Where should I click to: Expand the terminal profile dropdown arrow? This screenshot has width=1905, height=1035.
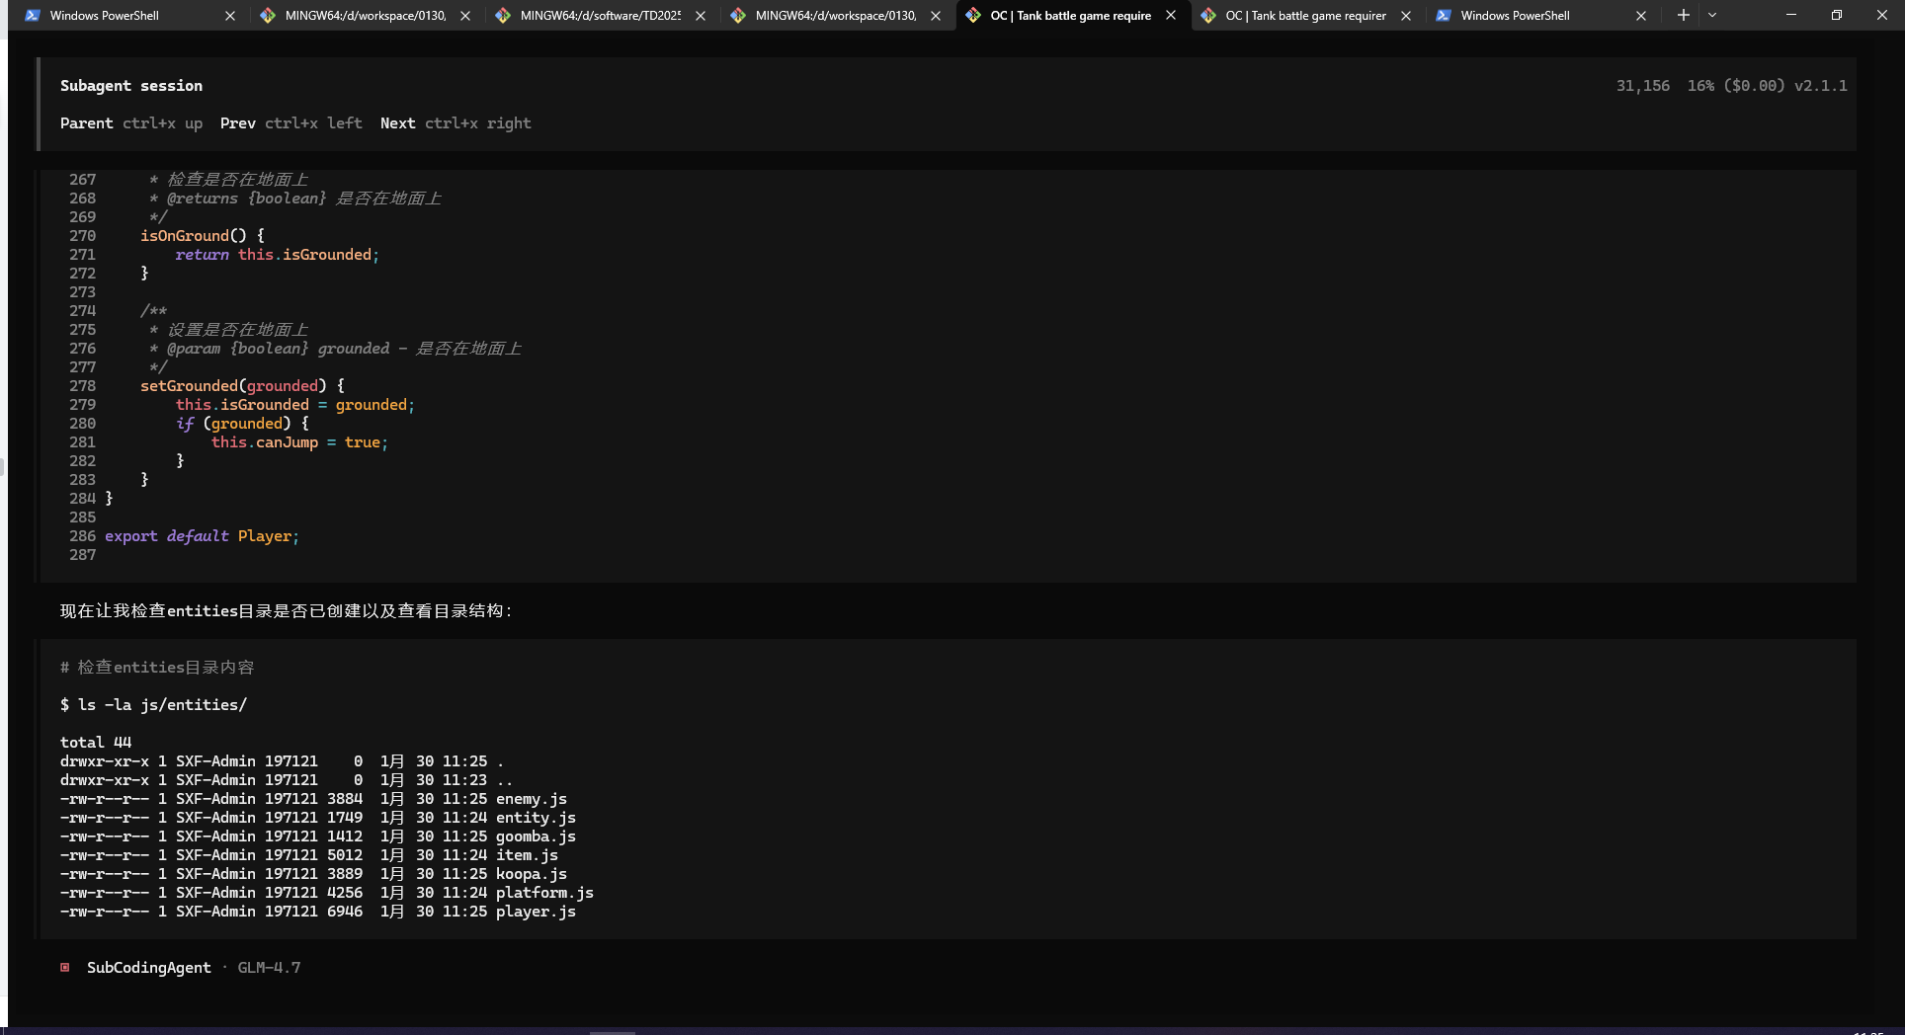[x=1712, y=15]
